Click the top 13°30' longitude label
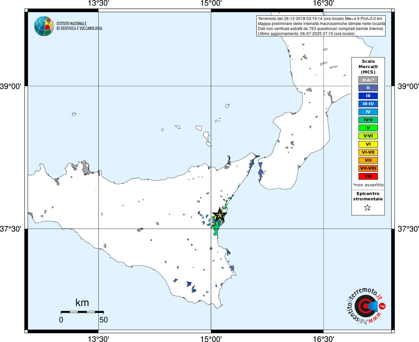419x342 pixels. click(x=99, y=3)
